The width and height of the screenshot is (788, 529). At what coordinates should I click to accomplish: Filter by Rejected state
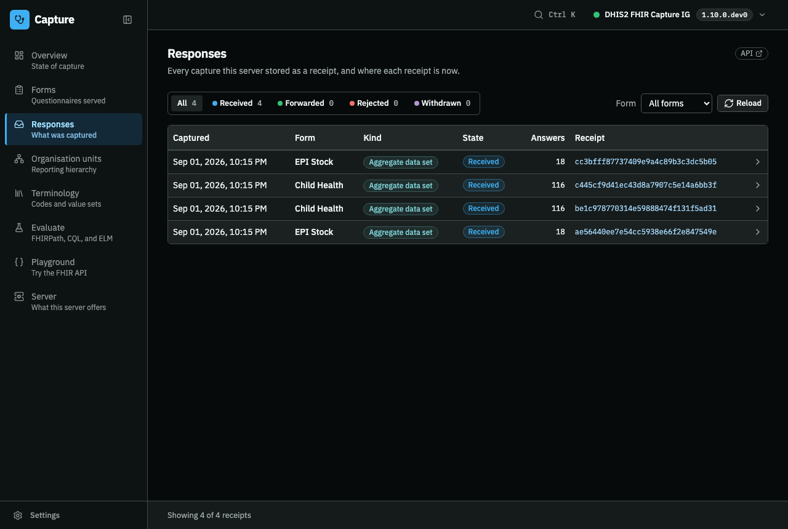pyautogui.click(x=374, y=103)
